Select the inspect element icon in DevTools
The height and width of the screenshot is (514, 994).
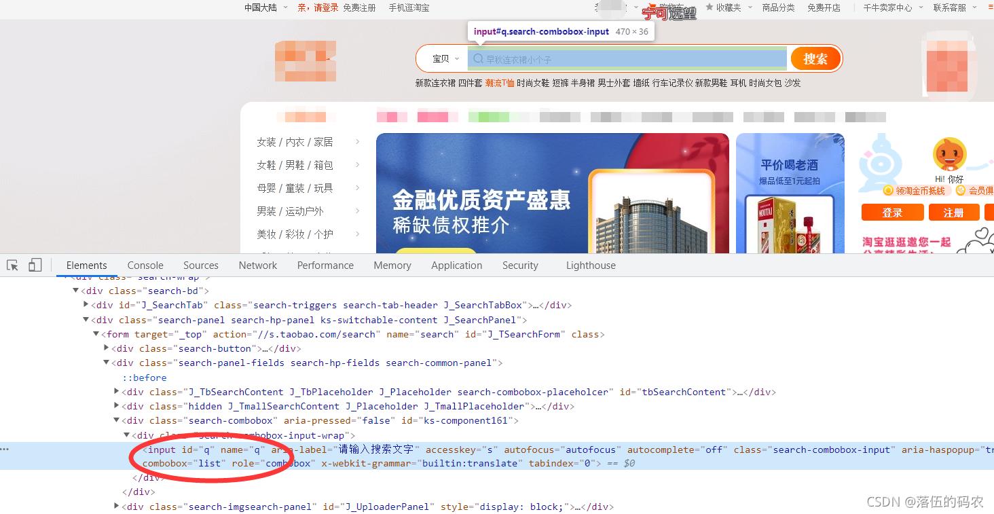12,265
